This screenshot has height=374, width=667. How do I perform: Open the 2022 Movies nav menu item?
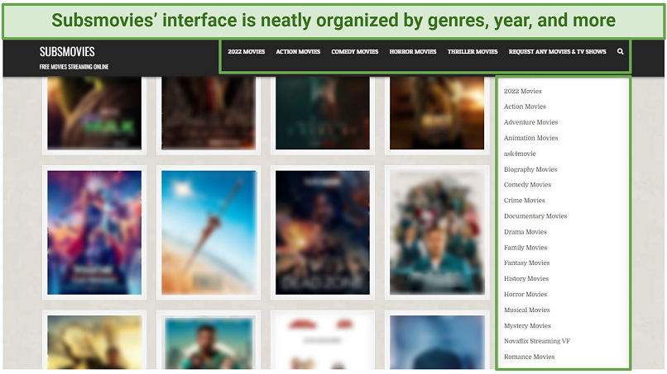click(x=247, y=51)
